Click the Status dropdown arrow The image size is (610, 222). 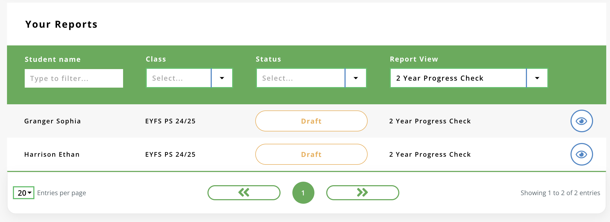(356, 78)
